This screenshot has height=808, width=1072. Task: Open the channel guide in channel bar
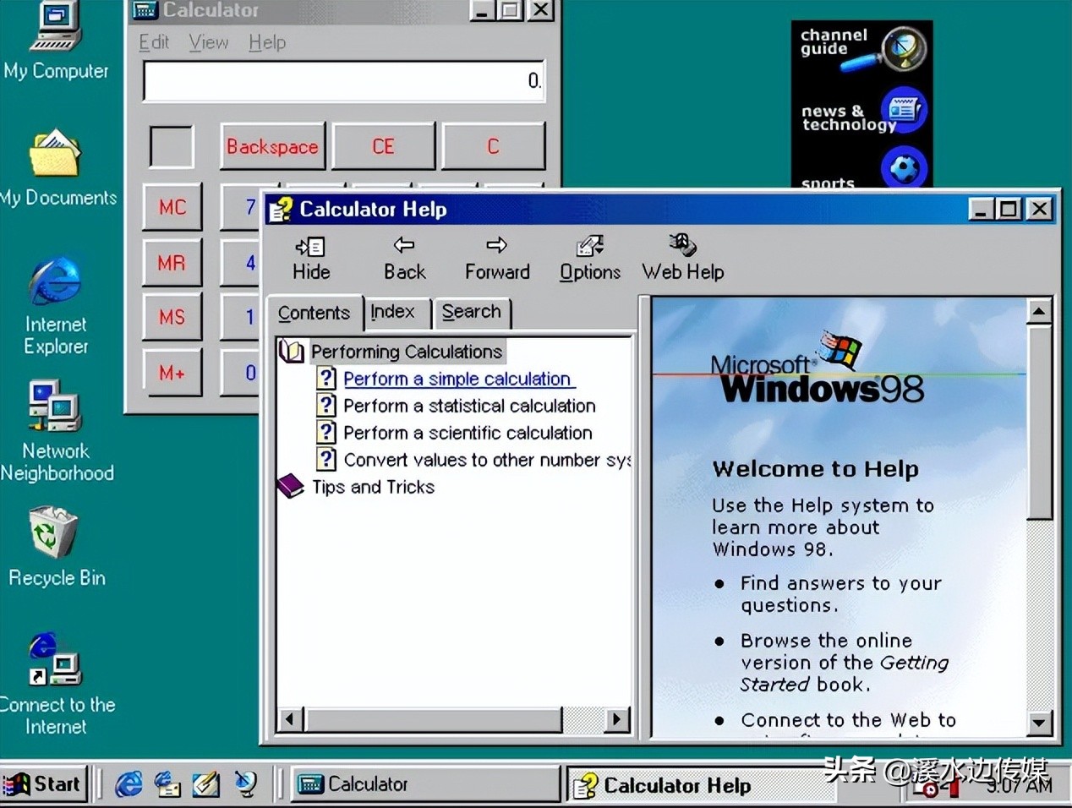pyautogui.click(x=862, y=48)
